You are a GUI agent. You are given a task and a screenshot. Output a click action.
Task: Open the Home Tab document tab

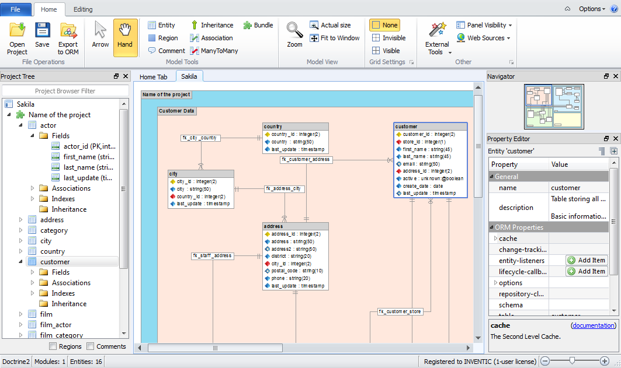pyautogui.click(x=153, y=77)
